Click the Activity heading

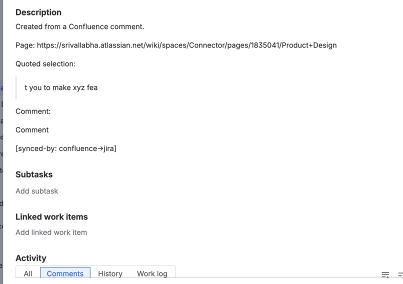tap(31, 258)
